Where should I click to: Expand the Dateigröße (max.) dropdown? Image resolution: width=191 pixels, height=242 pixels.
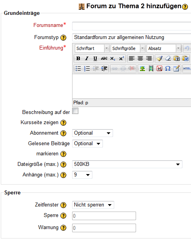pos(127,164)
